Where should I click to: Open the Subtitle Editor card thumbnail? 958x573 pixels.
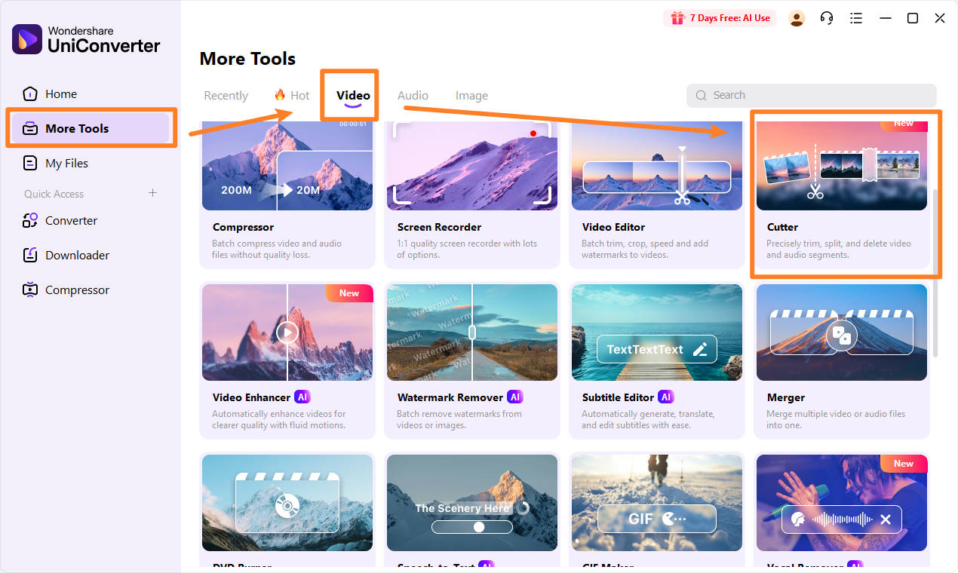[x=657, y=332]
